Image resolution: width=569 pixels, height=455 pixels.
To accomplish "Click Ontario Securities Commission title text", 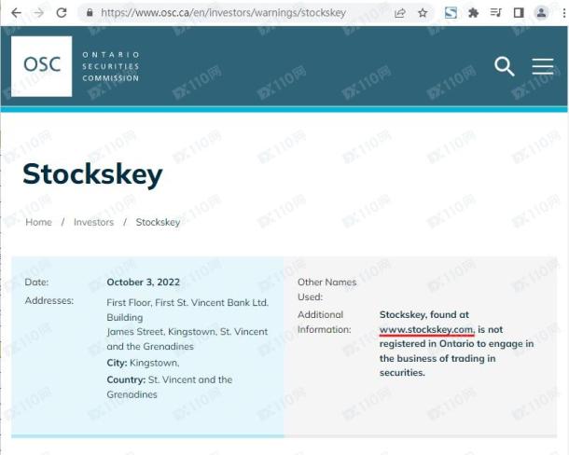I will pyautogui.click(x=111, y=66).
